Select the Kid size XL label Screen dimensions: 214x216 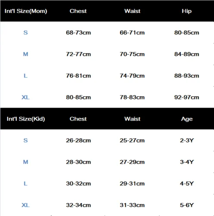point(25,205)
